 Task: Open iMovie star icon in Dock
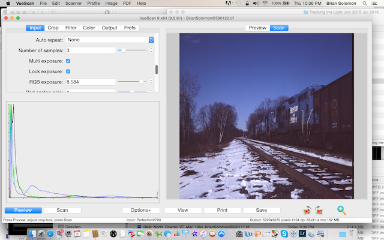tap(194, 233)
